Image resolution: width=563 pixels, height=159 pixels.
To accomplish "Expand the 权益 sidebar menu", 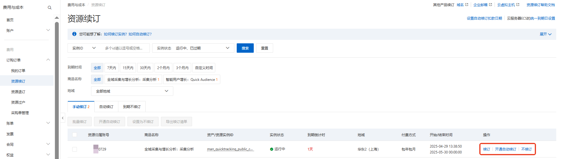I will 48,155.
